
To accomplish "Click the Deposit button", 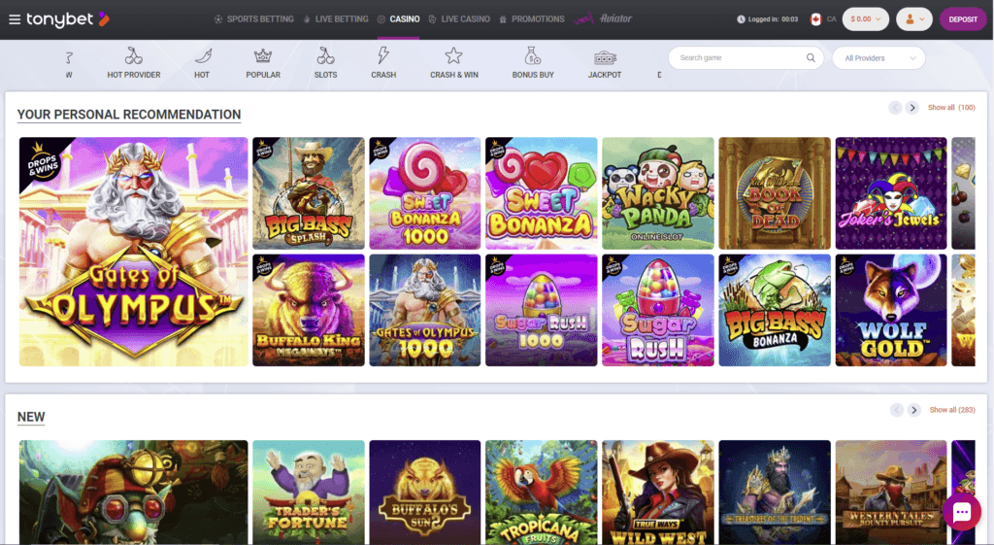I will coord(963,19).
